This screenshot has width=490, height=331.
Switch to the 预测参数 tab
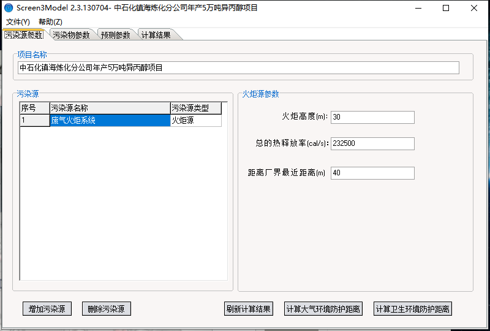tap(116, 35)
